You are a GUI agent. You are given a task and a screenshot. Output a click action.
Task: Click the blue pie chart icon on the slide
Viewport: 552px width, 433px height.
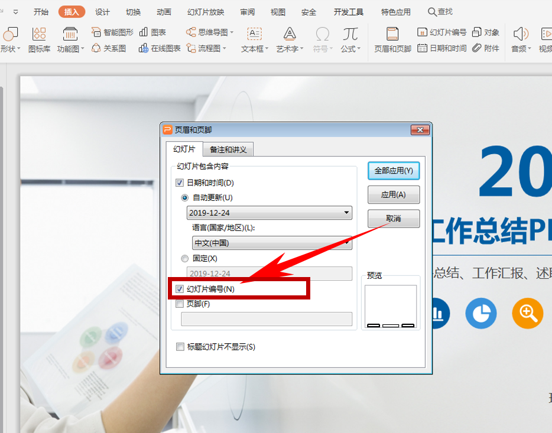coord(481,313)
